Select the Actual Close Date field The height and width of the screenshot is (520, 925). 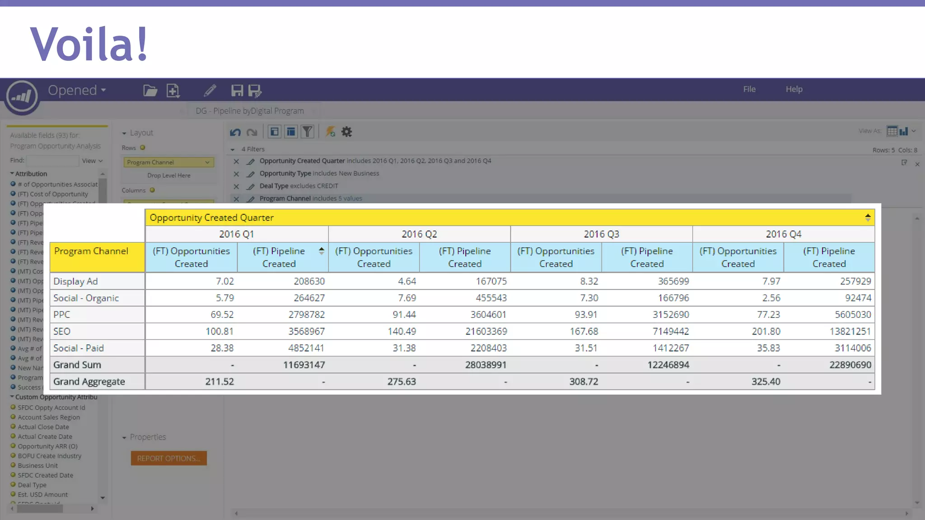tap(43, 427)
